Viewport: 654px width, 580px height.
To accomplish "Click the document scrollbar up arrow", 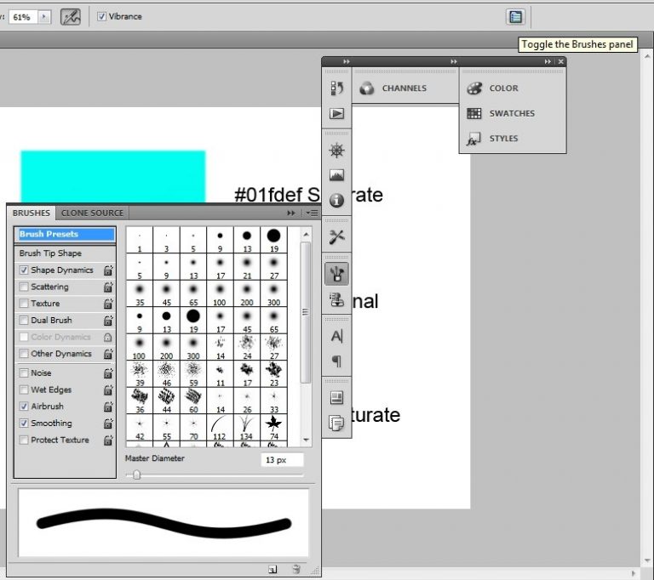I will coord(647,55).
